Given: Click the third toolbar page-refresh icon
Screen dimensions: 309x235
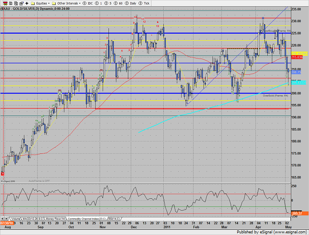Looking at the screenshot, I should pyautogui.click(x=16, y=3).
